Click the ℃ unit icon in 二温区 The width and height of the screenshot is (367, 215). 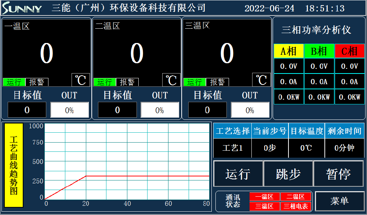171,80
